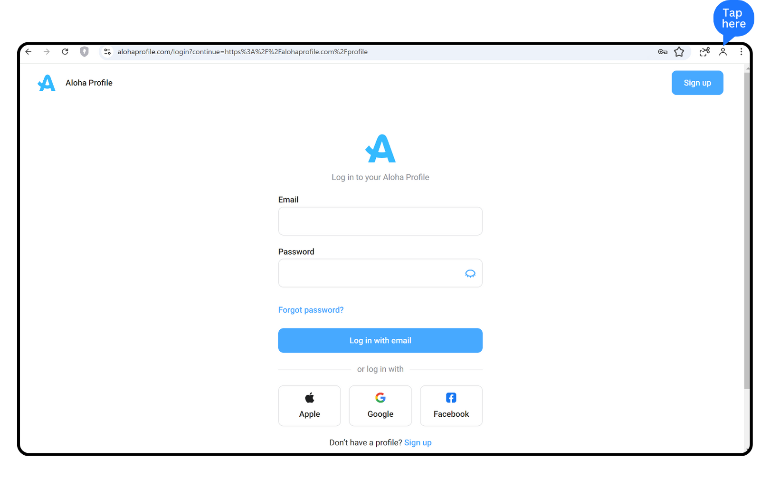Open the profile person icon in toolbar
Viewport: 770px width, 498px height.
pos(723,52)
